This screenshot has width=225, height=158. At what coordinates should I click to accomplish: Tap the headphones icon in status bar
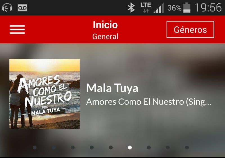click(x=7, y=8)
